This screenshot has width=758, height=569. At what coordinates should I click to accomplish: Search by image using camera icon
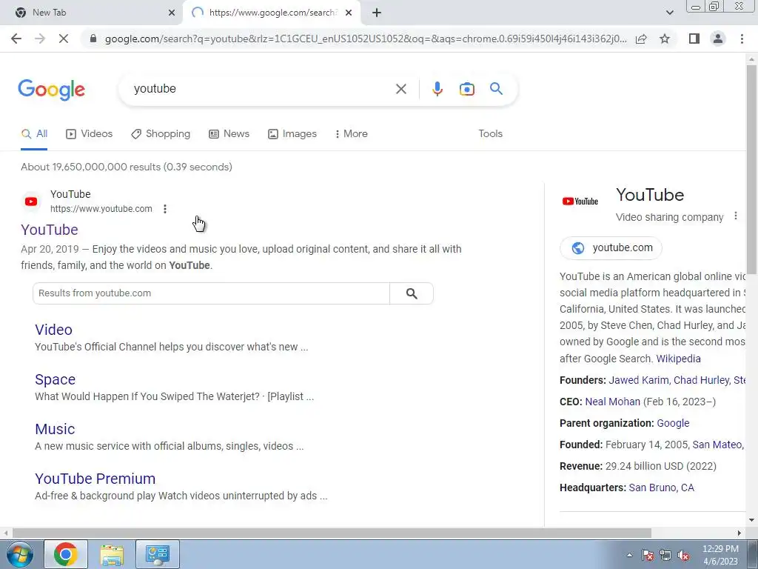(x=466, y=89)
